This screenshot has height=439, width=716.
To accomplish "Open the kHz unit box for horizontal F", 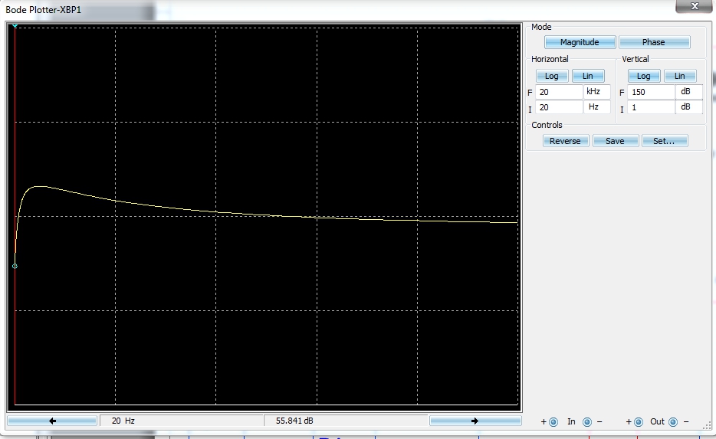I will (597, 92).
